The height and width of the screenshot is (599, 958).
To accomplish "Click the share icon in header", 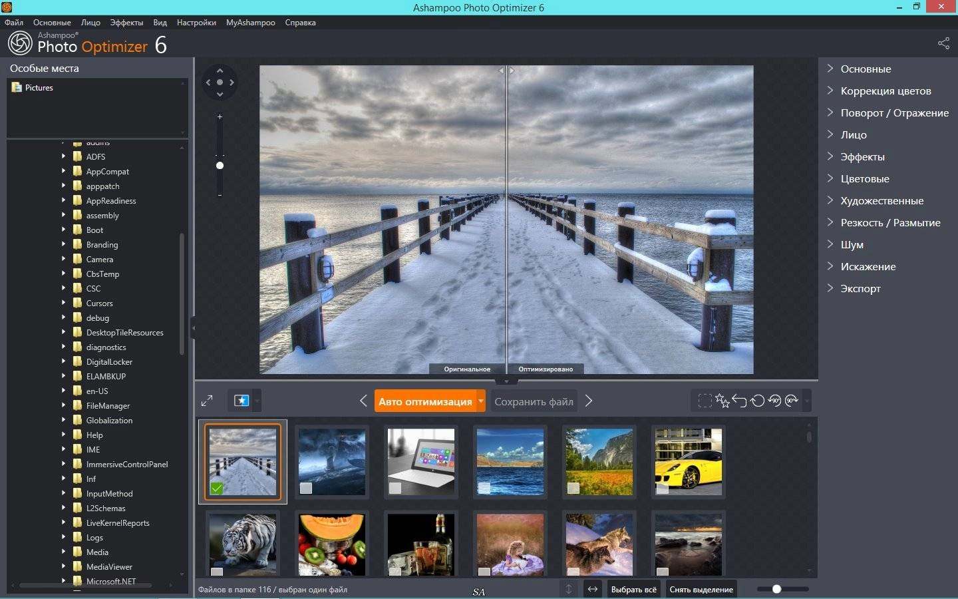I will pos(943,43).
